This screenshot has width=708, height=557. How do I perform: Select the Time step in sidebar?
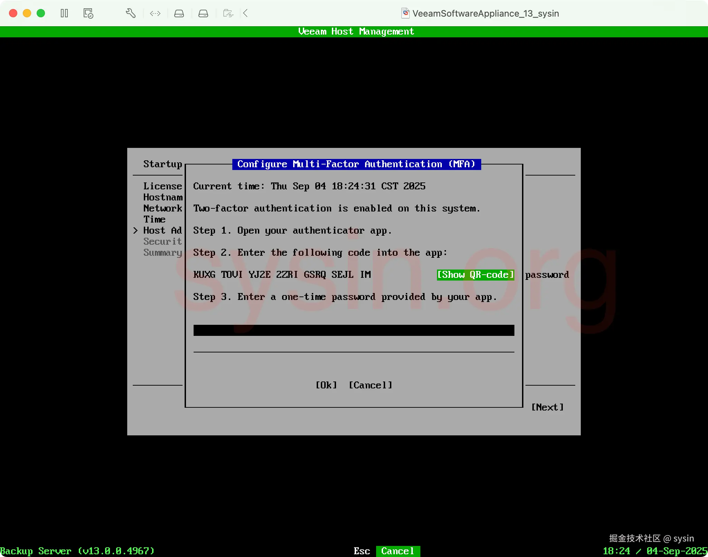[155, 219]
